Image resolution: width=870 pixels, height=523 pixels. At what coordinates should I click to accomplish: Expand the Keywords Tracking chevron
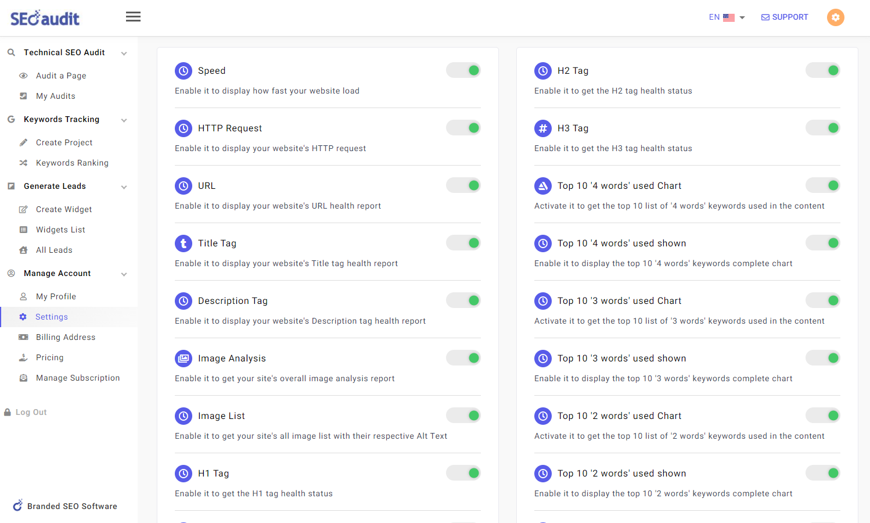click(124, 120)
